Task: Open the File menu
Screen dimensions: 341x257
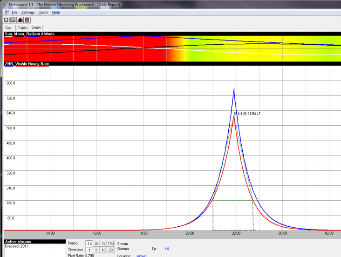Action: click(x=15, y=12)
